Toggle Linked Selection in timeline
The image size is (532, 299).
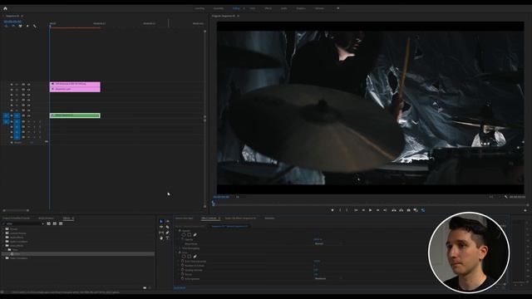[x=20, y=26]
